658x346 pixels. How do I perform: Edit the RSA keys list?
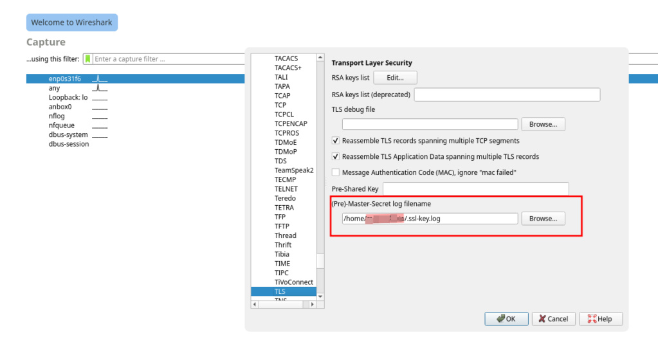click(395, 78)
